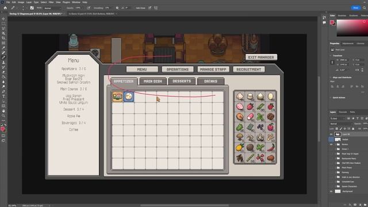Viewport: 368px width, 207px height.
Task: Collapse the Quick Actions section
Action: 331,98
